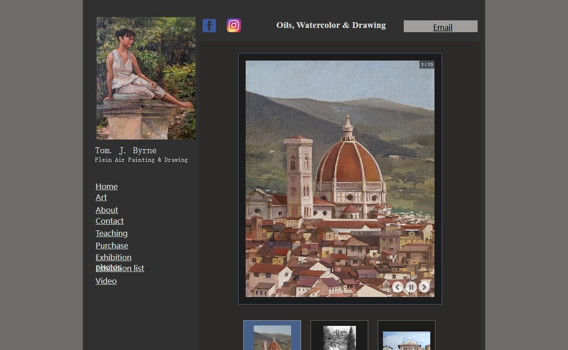This screenshot has height=350, width=568.
Task: Click the 'Oils, Watercolor & Drawing' heading
Action: point(331,25)
